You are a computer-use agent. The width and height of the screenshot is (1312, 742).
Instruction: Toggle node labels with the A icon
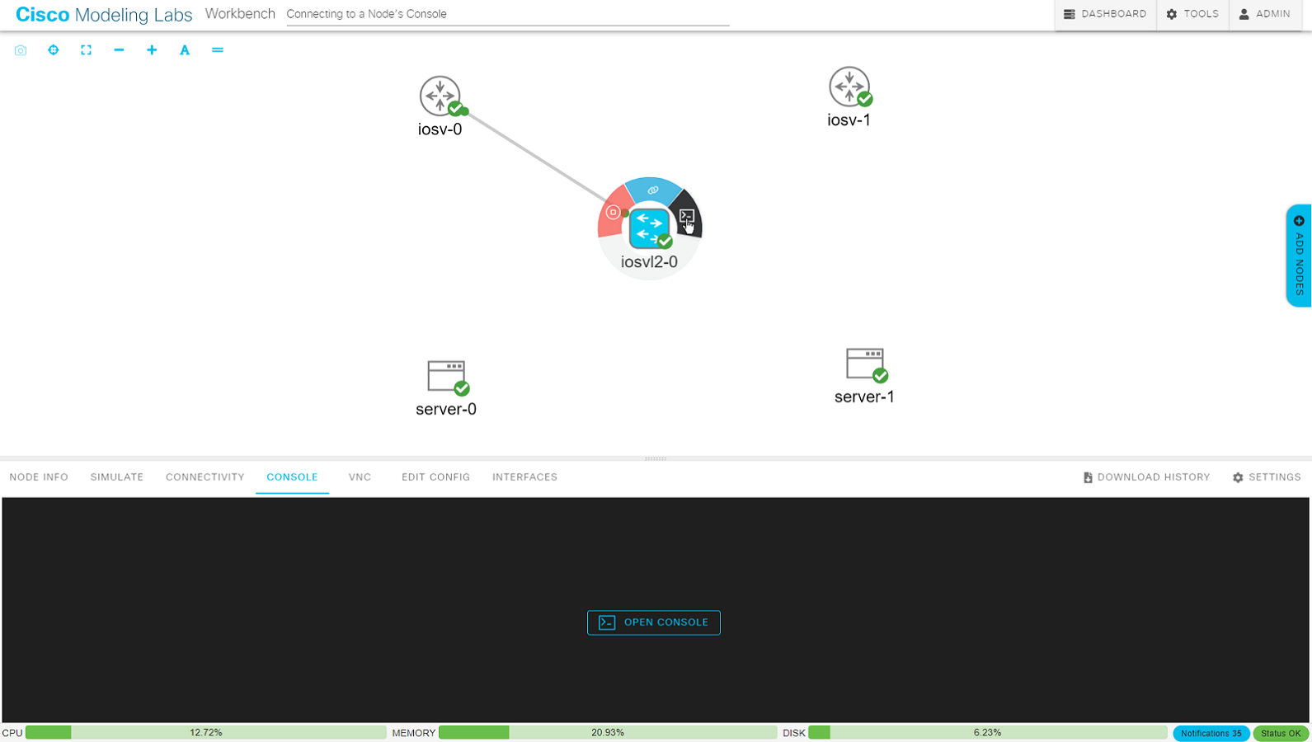pos(185,50)
